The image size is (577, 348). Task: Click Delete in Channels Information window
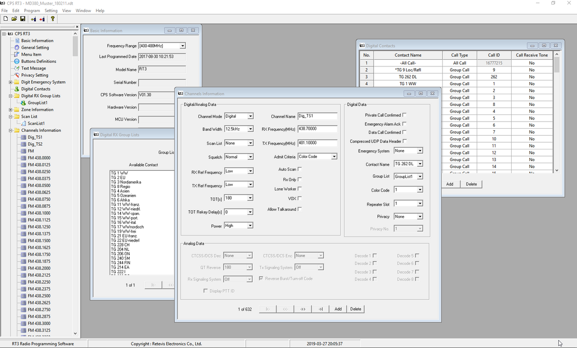(x=356, y=309)
